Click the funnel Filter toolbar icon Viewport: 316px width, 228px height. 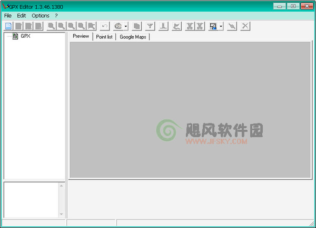click(x=150, y=26)
